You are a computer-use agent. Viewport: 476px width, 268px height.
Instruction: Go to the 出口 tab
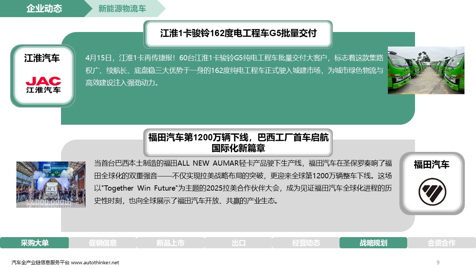[x=238, y=243]
